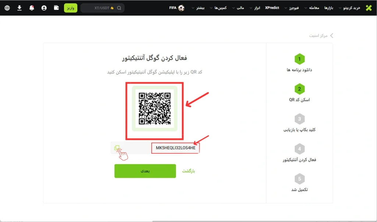Image resolution: width=377 pixels, height=222 pixels.
Task: Click the XT/USDT search field
Action: (x=102, y=8)
